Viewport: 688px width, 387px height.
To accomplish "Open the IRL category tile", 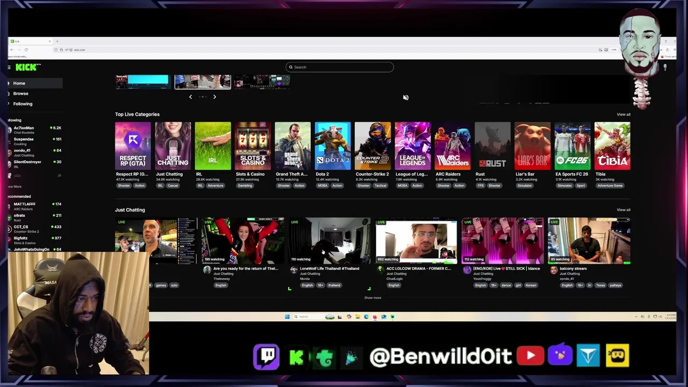I will (x=213, y=146).
